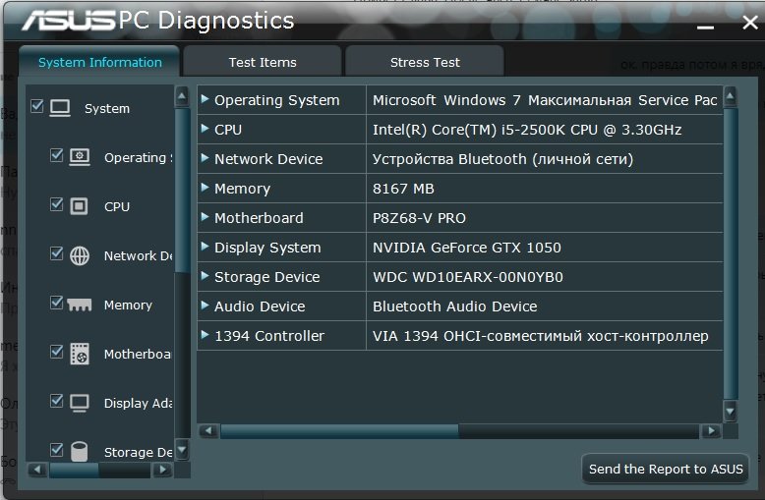Click the Microsoft Windows 7 value cell
This screenshot has width=765, height=500.
click(545, 100)
